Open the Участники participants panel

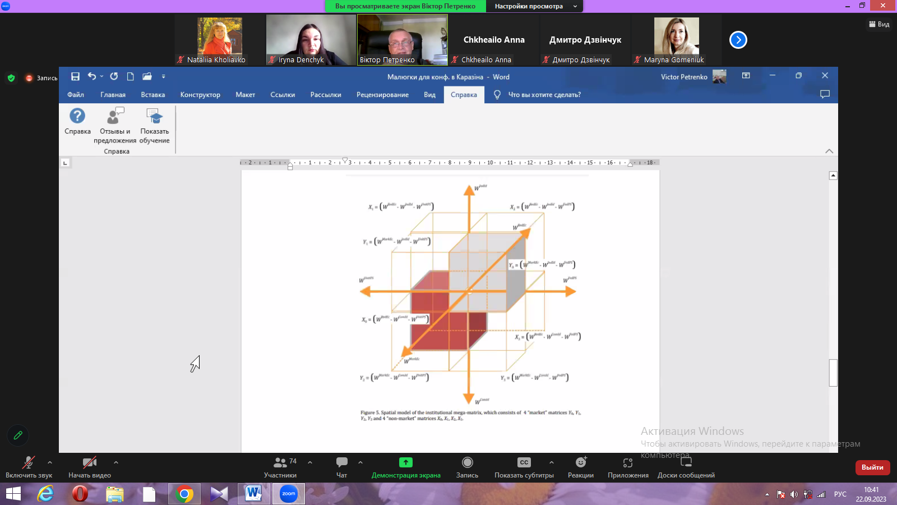tap(280, 462)
